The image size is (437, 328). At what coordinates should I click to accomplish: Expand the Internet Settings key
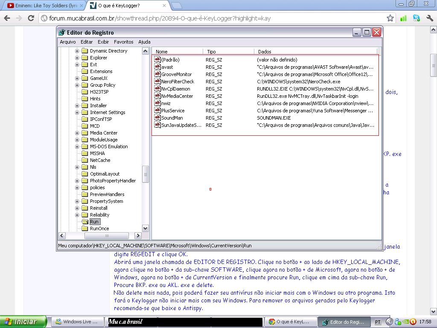coord(77,112)
